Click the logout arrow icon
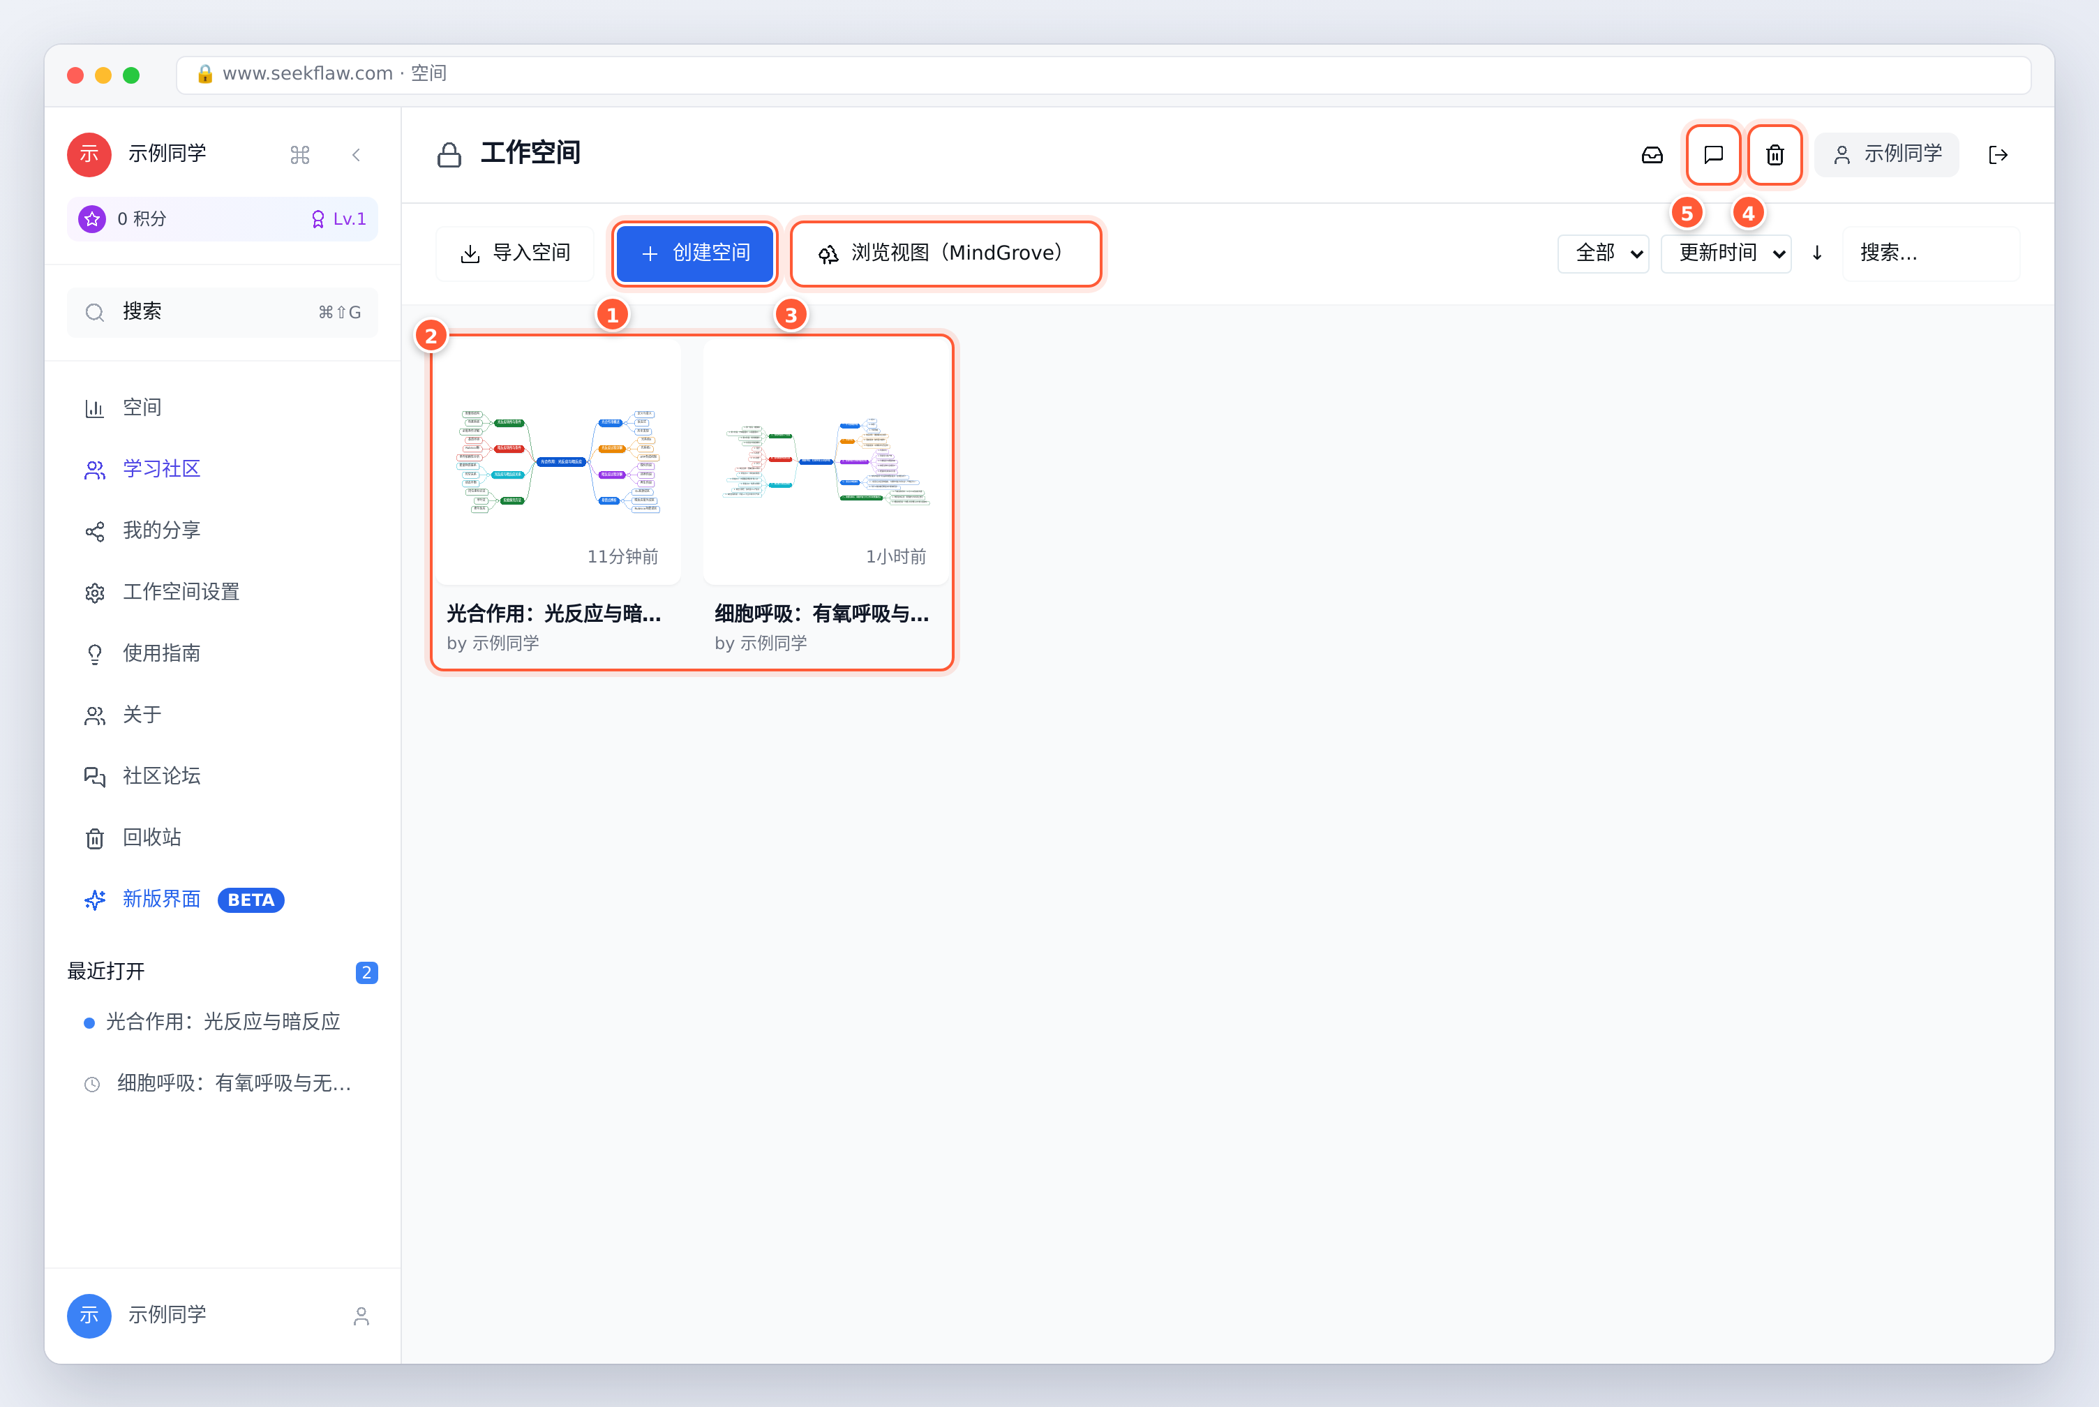Viewport: 2099px width, 1407px height. [x=1998, y=155]
